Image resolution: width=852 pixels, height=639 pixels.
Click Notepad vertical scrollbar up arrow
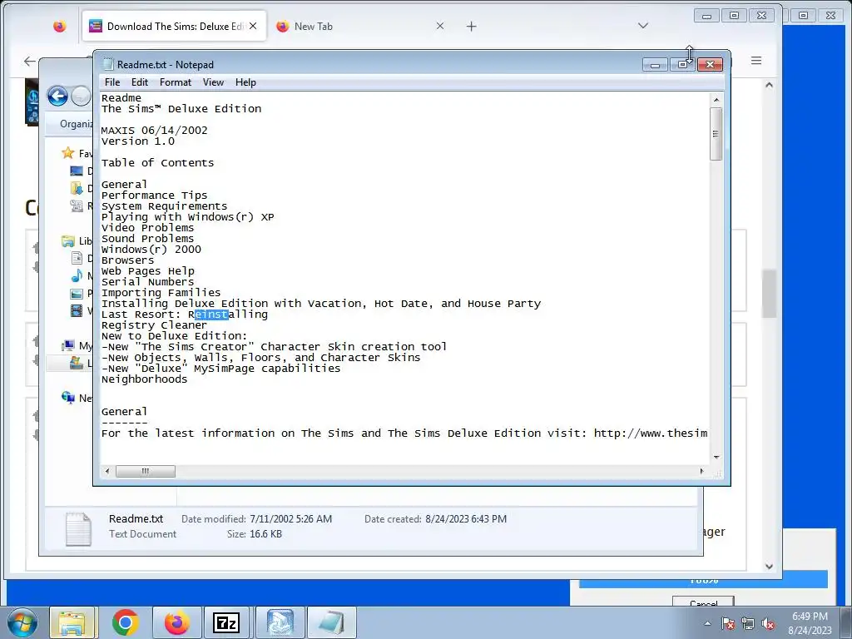point(716,100)
